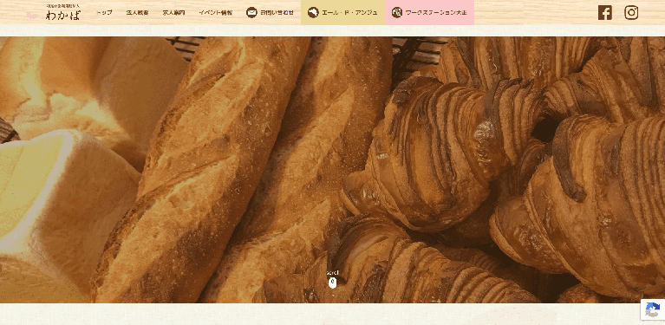
Task: Click the わかば site logo
Action: [53, 13]
